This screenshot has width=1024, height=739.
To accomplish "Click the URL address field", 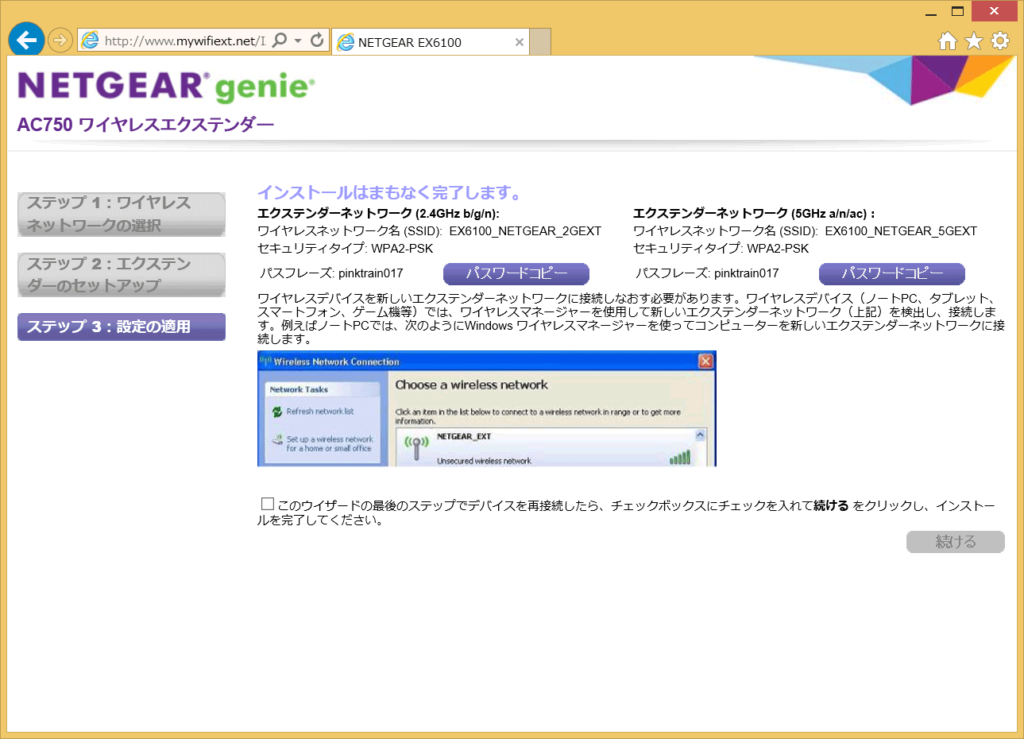I will [183, 41].
